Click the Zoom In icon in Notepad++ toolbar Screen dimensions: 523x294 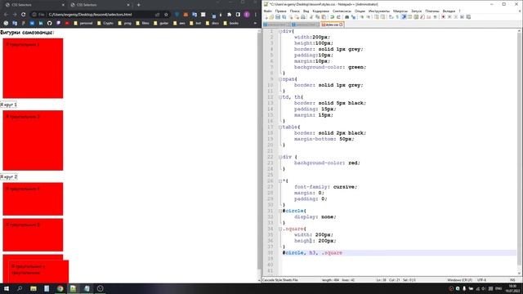pyautogui.click(x=362, y=17)
